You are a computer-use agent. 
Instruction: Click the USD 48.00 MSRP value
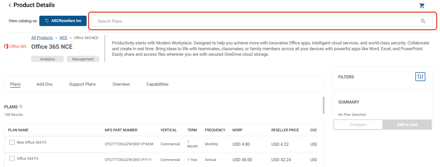pyautogui.click(x=242, y=160)
